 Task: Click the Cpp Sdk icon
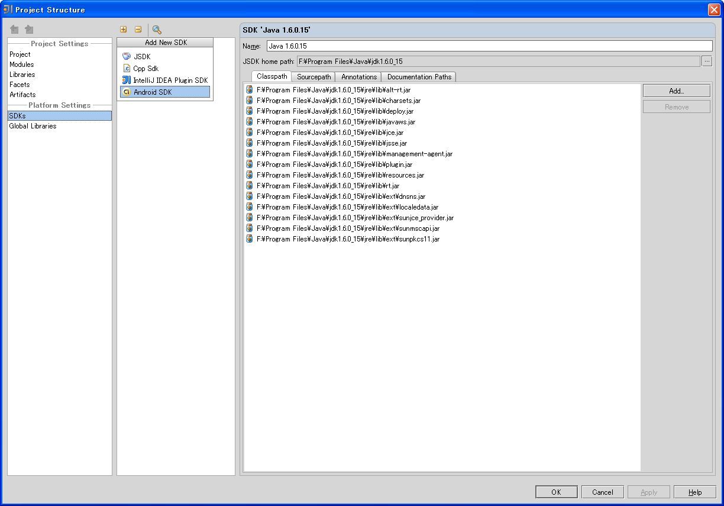(127, 69)
